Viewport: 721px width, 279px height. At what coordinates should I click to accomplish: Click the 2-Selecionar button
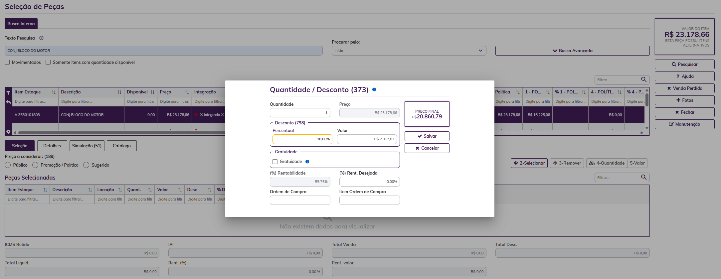click(529, 163)
